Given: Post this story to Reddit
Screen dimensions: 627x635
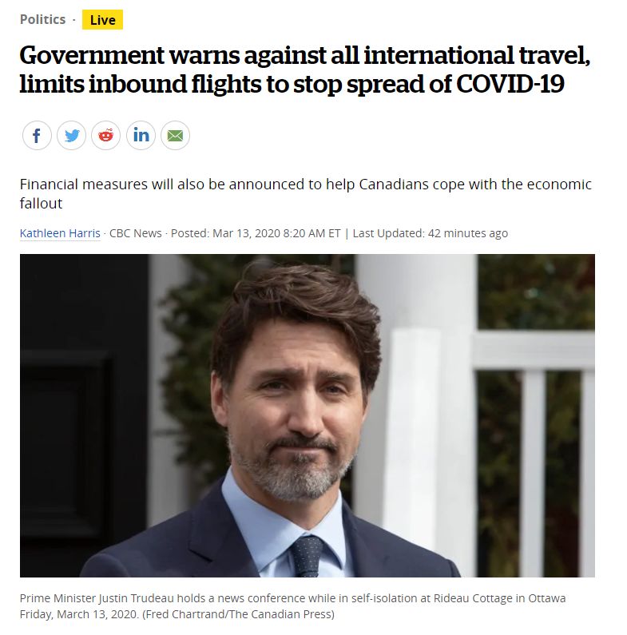Looking at the screenshot, I should 105,135.
